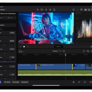Jump to next frame button right of play
Screen dimensions: 92x92
tap(28, 47)
